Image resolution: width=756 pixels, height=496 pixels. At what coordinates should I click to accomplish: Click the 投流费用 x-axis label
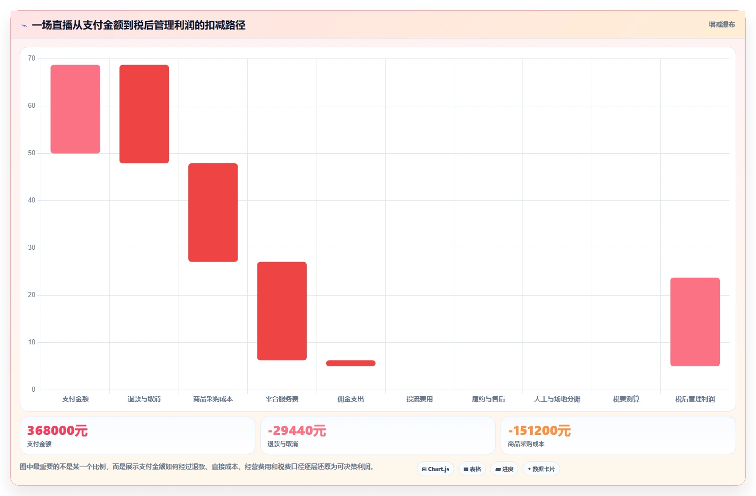(x=420, y=399)
